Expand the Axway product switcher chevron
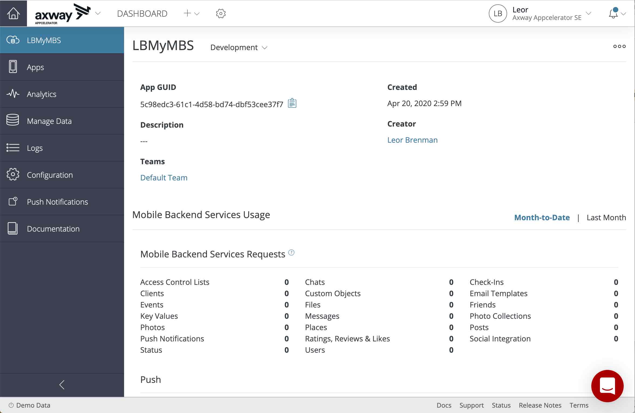 pyautogui.click(x=98, y=13)
